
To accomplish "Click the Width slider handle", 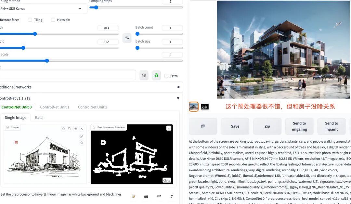I will click(x=35, y=34).
